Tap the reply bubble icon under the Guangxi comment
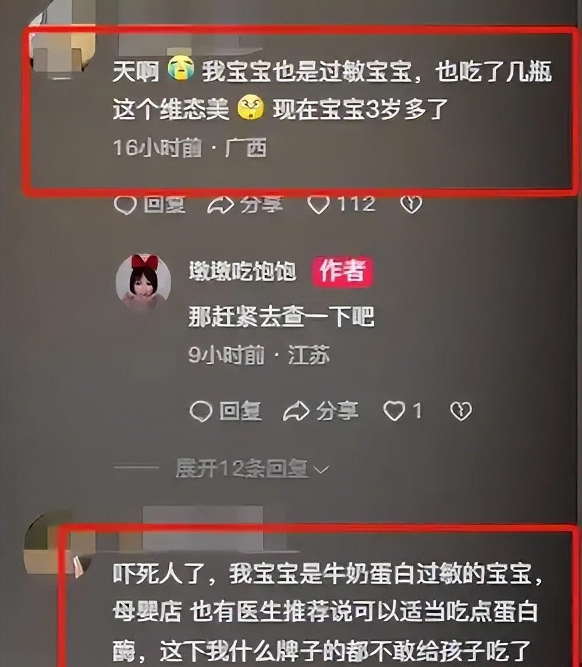 tap(125, 205)
